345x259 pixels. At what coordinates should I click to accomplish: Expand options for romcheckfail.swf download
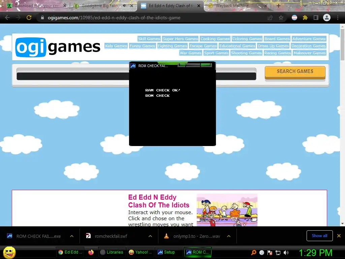pos(150,236)
